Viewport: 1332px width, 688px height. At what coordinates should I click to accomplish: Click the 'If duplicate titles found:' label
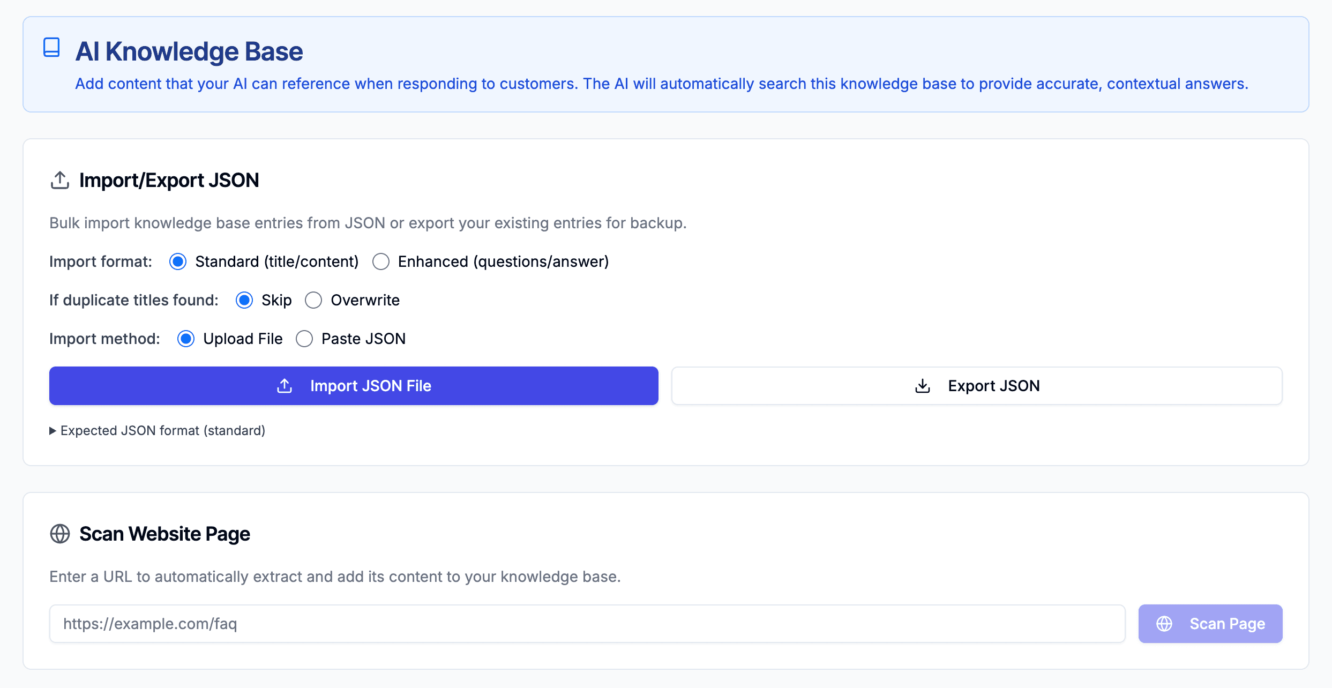click(134, 300)
